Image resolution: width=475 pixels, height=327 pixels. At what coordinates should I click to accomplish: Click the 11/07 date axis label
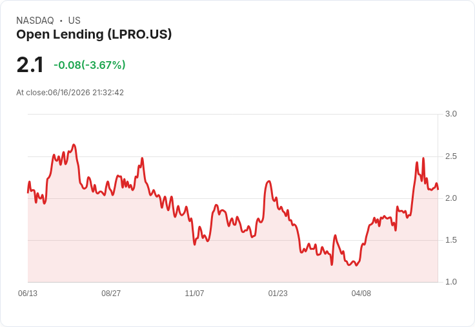tap(194, 293)
